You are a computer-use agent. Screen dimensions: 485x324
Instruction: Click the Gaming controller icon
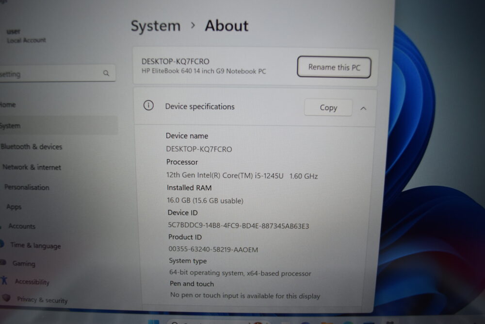pyautogui.click(x=3, y=262)
